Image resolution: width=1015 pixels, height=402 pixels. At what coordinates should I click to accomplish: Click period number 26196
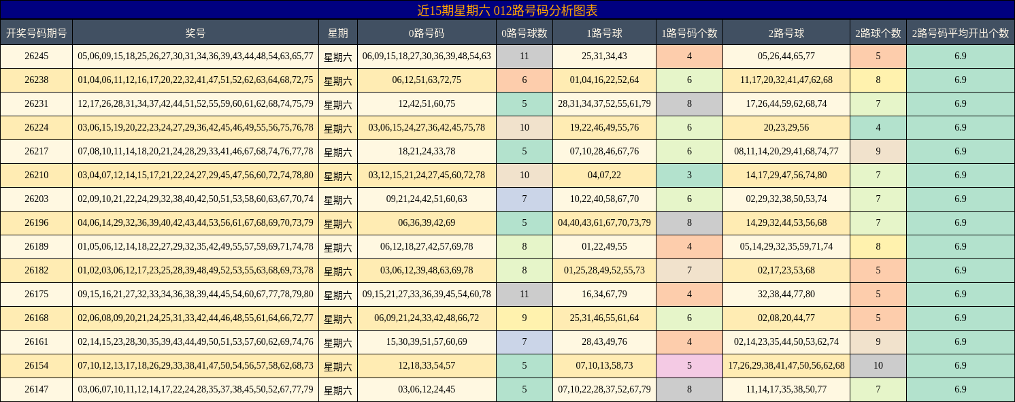click(36, 223)
